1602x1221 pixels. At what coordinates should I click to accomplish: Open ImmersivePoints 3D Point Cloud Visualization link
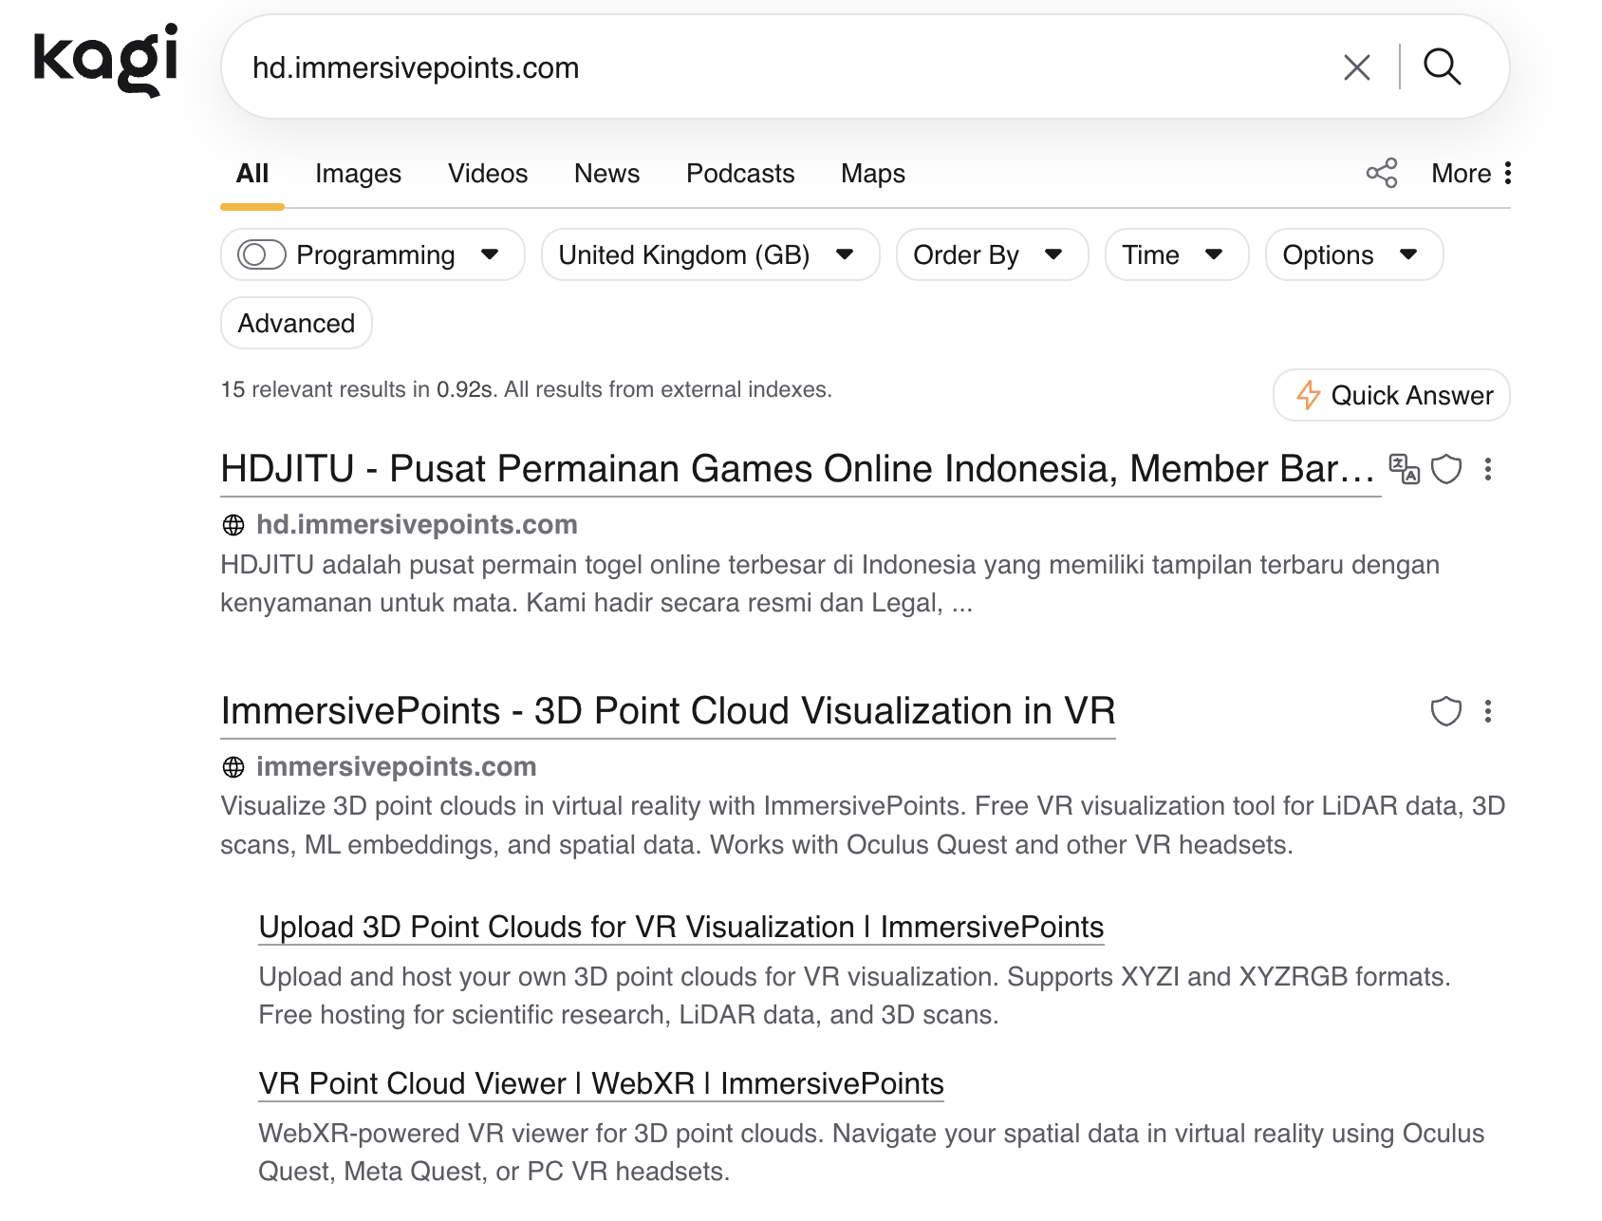(x=668, y=711)
